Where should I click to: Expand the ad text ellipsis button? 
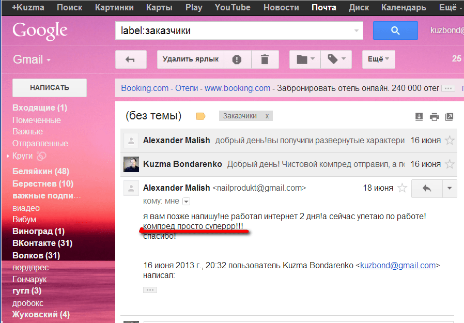[448, 88]
